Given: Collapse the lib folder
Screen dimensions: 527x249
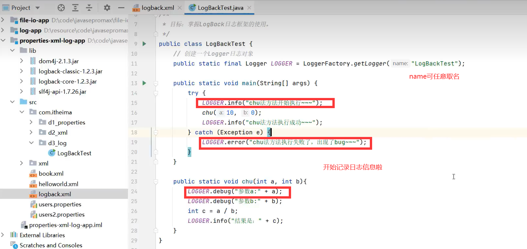Looking at the screenshot, I should (12, 50).
